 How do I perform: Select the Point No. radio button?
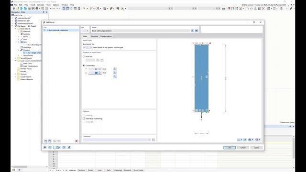[x=84, y=56]
